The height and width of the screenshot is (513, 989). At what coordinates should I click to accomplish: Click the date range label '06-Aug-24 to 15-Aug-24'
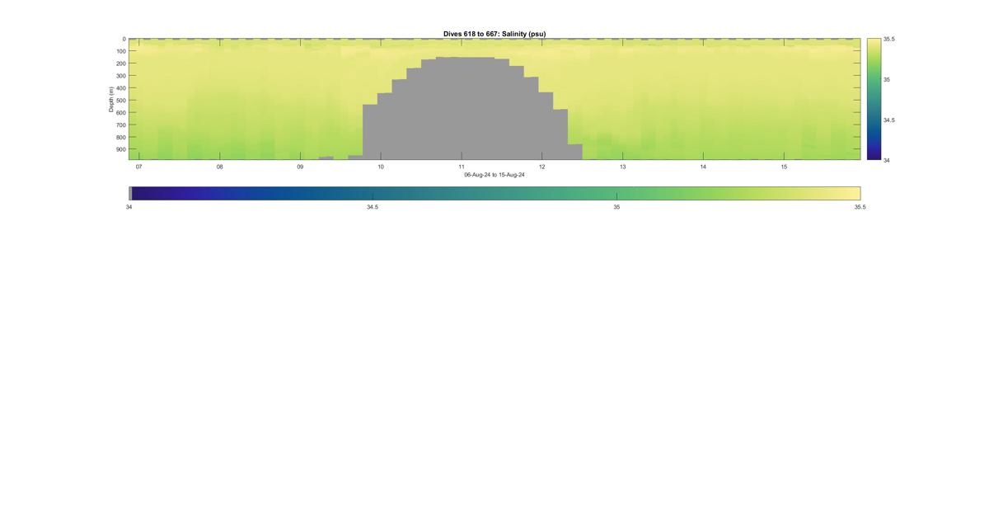click(494, 175)
